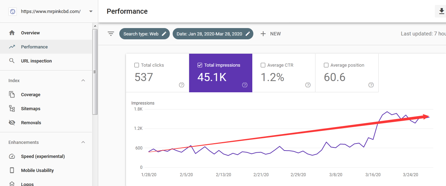Click the Speed gauge icon
Screen dimensions: 446x186
pyautogui.click(x=12, y=156)
